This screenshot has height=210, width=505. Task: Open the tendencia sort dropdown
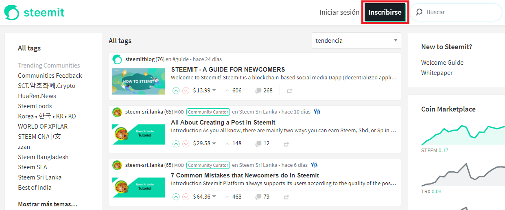click(356, 40)
